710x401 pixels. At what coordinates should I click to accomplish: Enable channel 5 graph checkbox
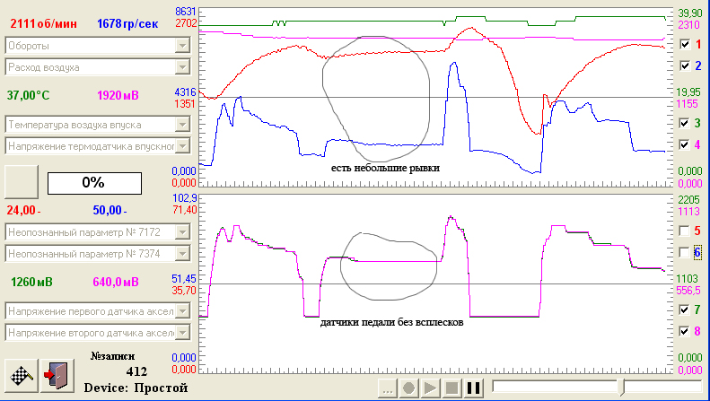[685, 231]
